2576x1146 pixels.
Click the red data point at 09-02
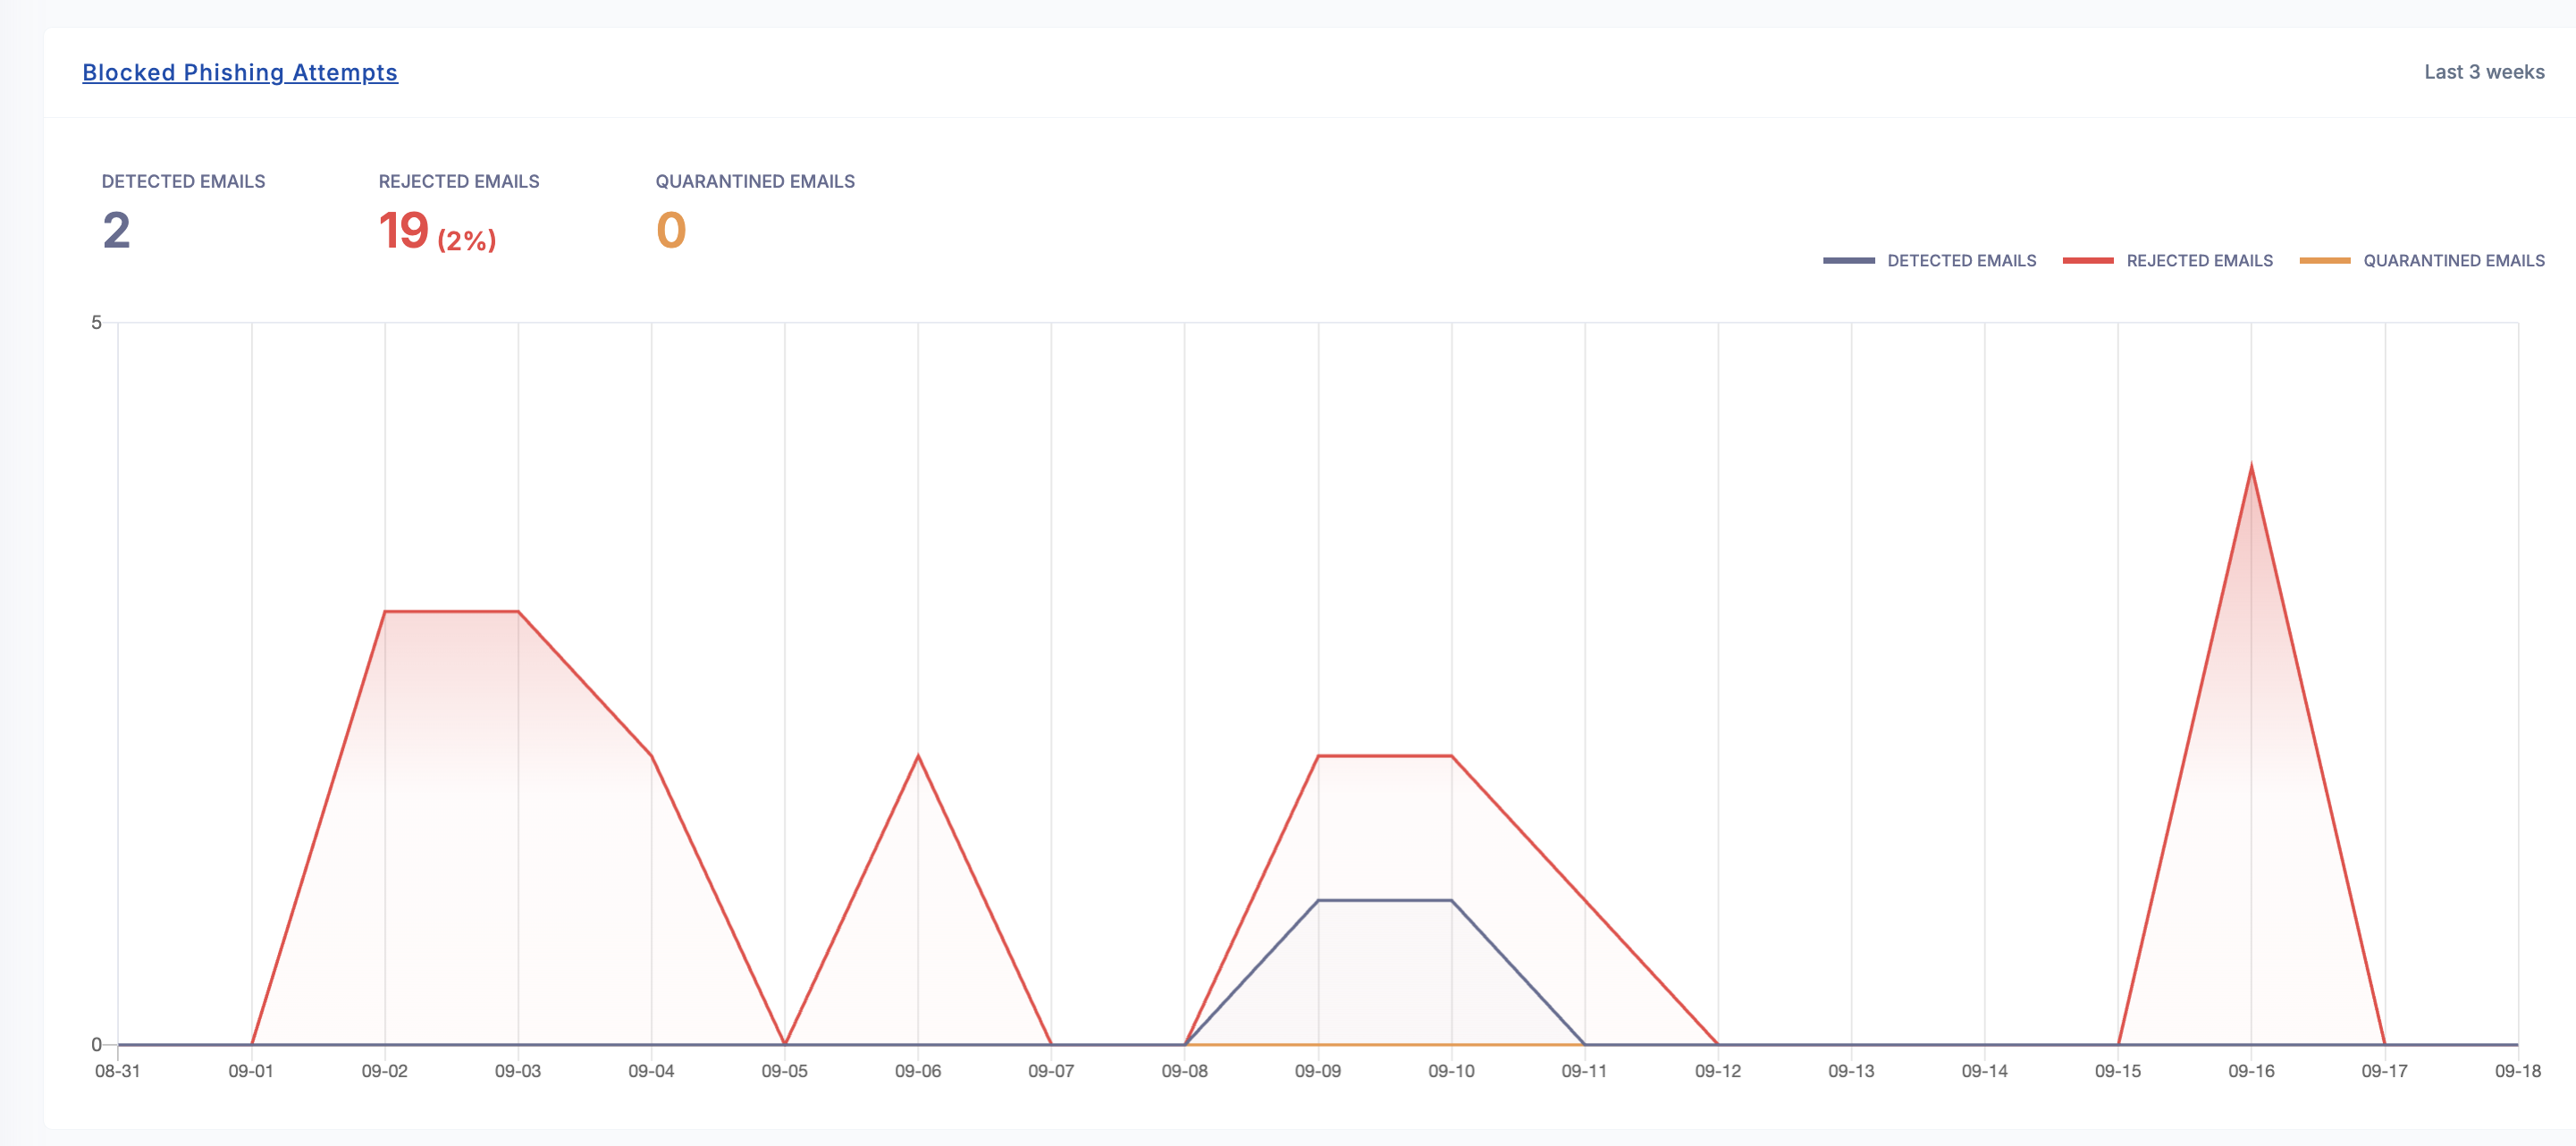click(x=385, y=611)
